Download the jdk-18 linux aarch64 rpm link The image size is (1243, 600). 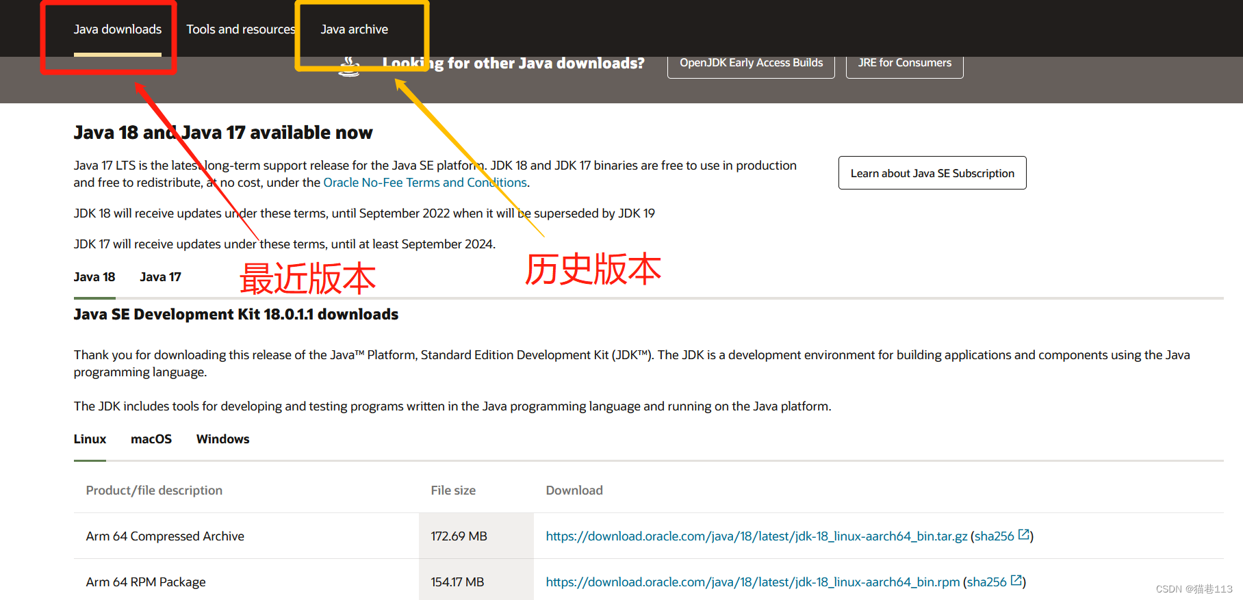click(x=753, y=582)
